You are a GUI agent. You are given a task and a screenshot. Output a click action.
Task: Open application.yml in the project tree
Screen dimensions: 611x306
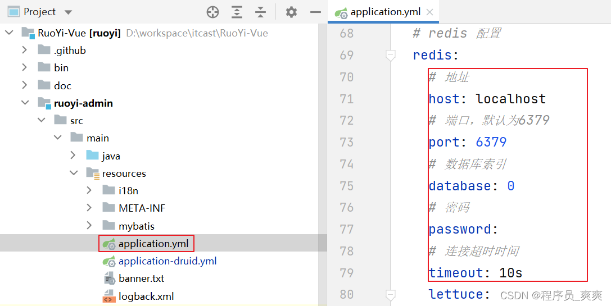click(153, 244)
